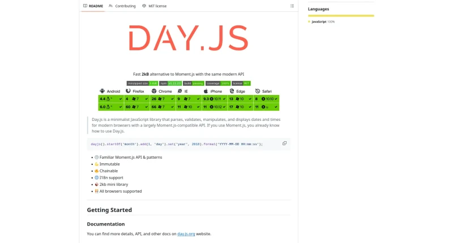Click the Edge 13 support cell

240,99
